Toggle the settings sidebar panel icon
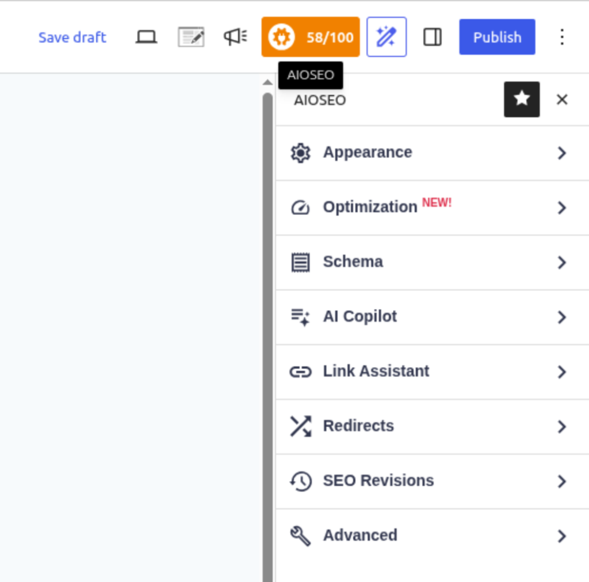This screenshot has height=582, width=589. click(433, 37)
